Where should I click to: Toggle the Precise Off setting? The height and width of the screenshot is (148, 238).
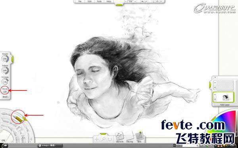[5, 90]
